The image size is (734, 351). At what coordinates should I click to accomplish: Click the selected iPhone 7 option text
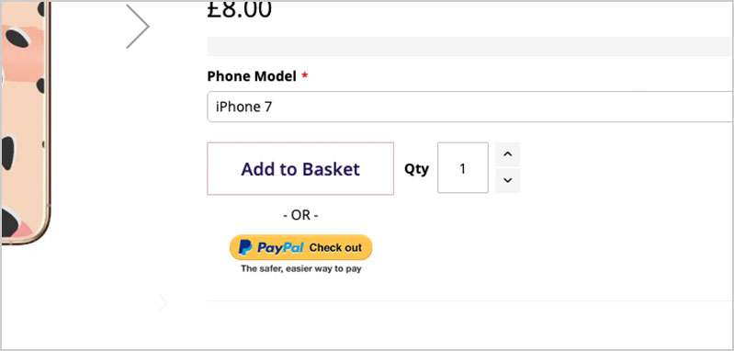point(243,107)
